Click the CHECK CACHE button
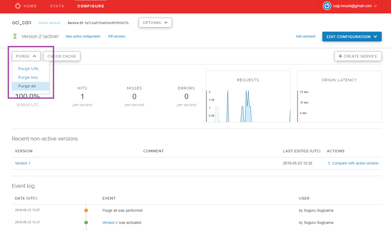The width and height of the screenshot is (391, 231). point(62,56)
